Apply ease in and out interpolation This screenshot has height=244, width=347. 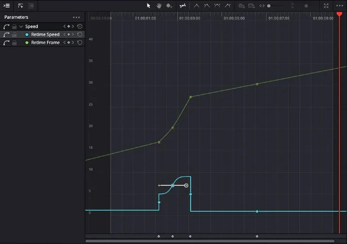pos(217,6)
